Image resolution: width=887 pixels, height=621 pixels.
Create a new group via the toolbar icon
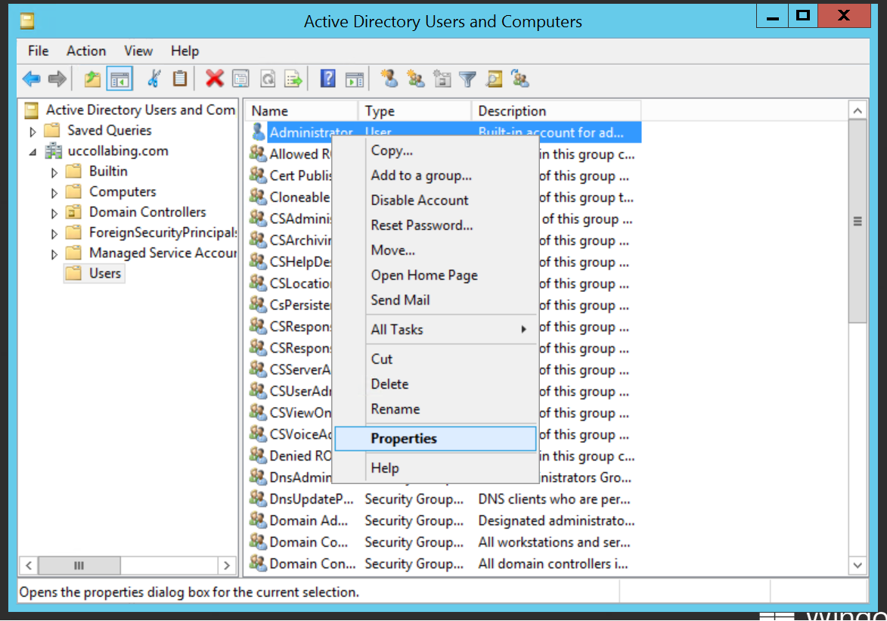(416, 79)
